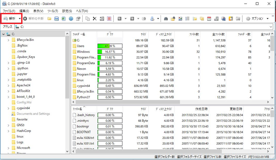Screen dimensions: 276x160
Task: Expand the アドレス combo box dropdown
Action: coord(271,27)
